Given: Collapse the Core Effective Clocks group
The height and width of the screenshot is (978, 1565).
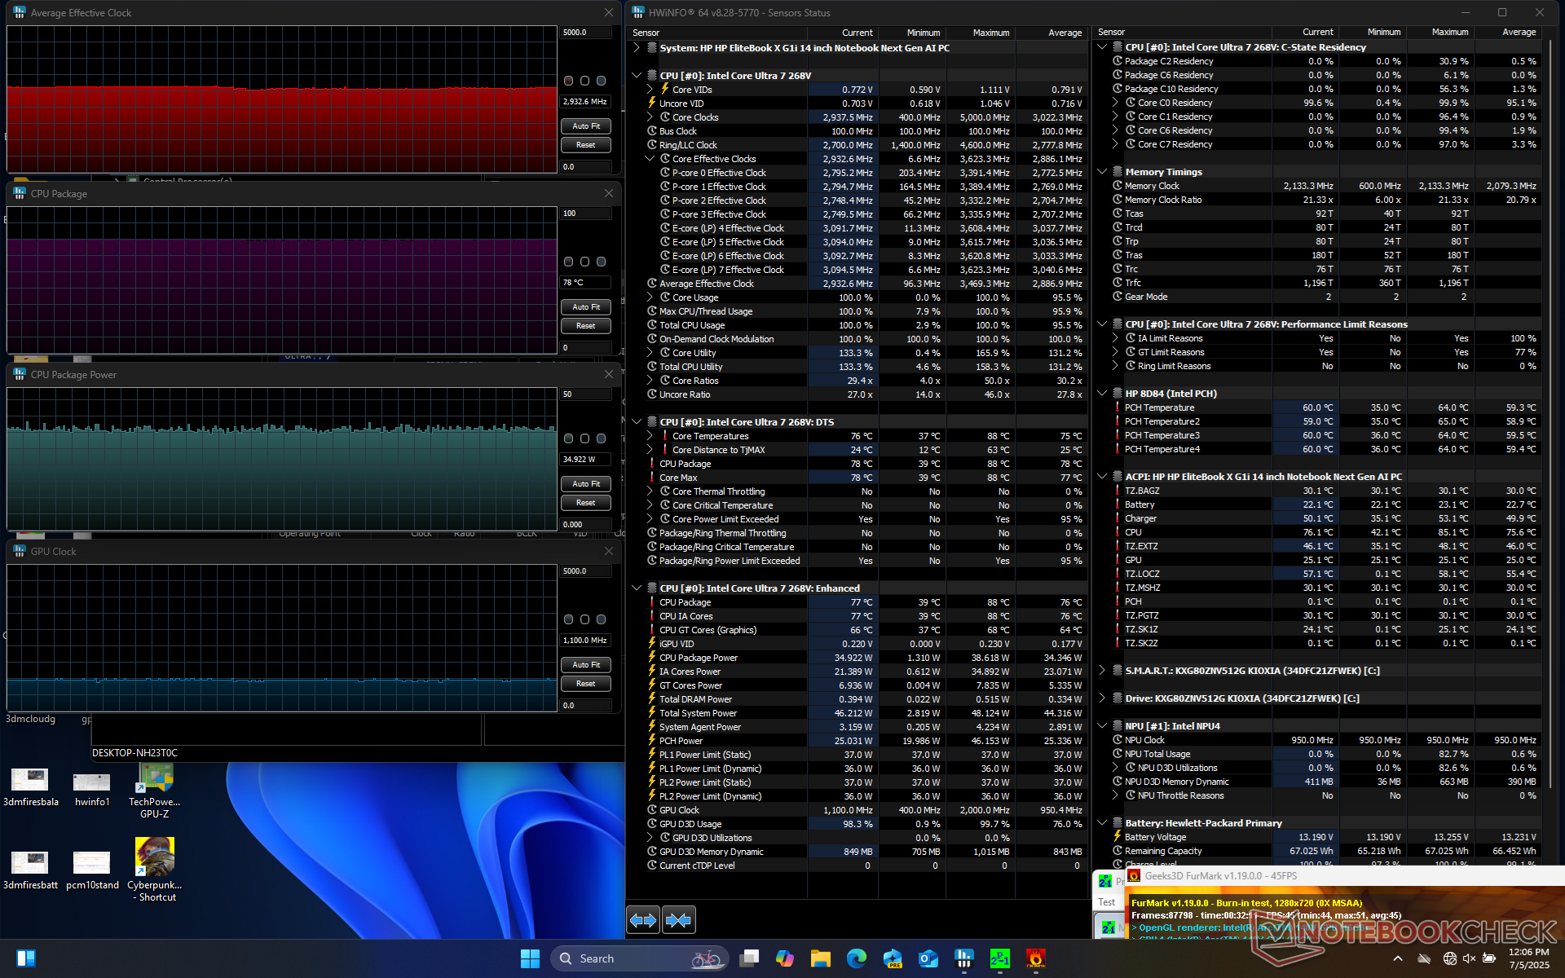Looking at the screenshot, I should (x=650, y=159).
